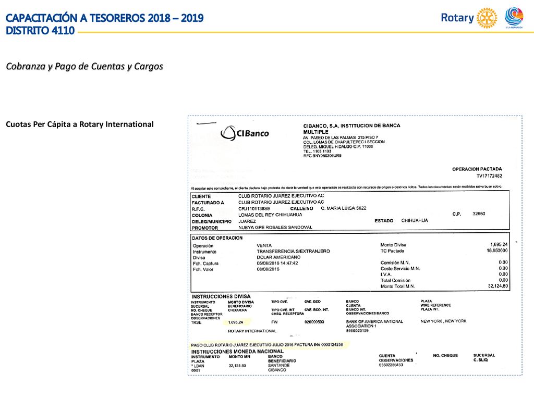
Task: Click the Total Comisión label
Action: (x=395, y=280)
